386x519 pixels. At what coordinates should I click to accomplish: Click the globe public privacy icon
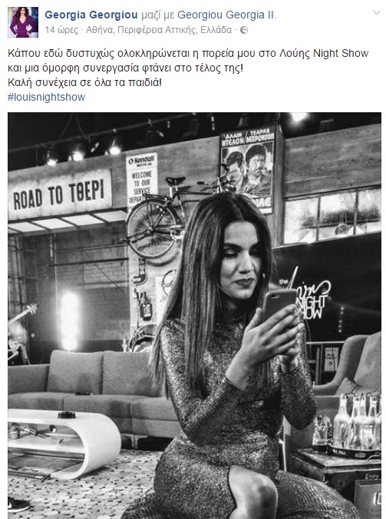244,30
